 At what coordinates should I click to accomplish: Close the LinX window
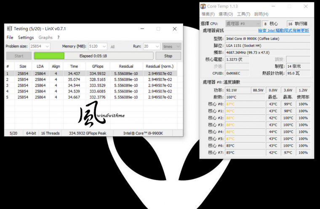(x=174, y=29)
